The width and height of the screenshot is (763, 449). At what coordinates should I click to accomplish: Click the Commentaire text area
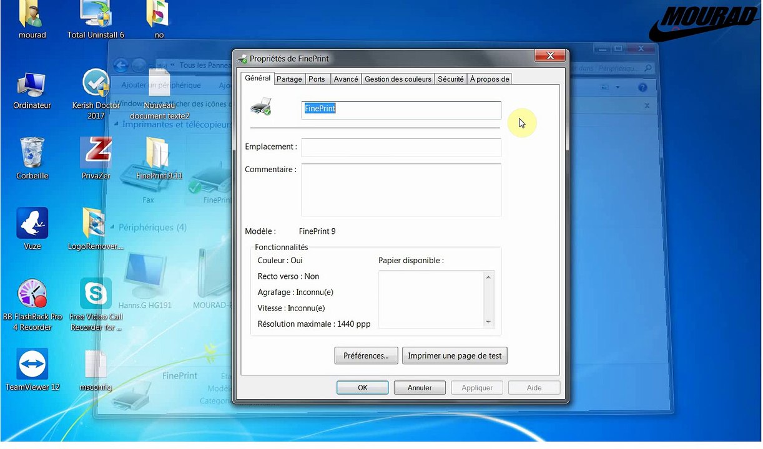(401, 190)
